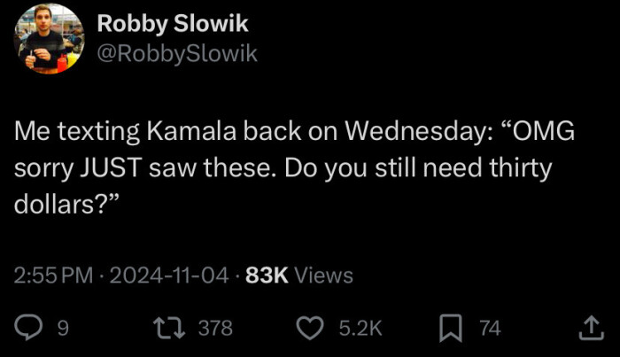Open the @RobbySlowik handle link
This screenshot has width=620, height=357.
177,54
